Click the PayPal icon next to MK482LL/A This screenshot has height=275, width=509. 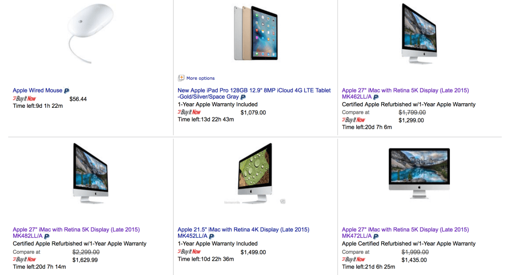[47, 236]
